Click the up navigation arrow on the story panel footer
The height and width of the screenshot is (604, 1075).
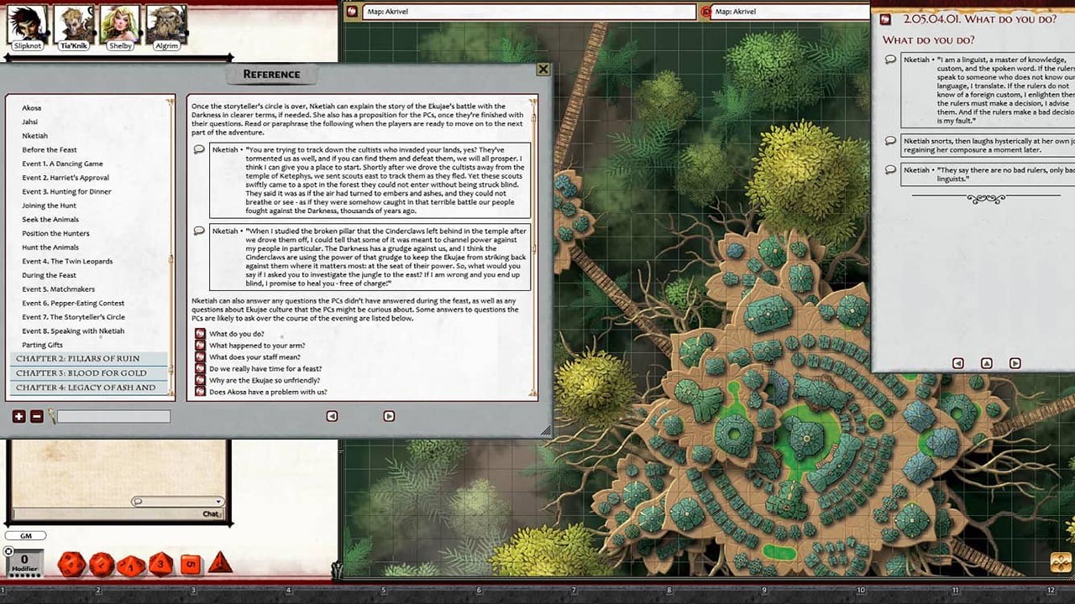click(x=986, y=363)
